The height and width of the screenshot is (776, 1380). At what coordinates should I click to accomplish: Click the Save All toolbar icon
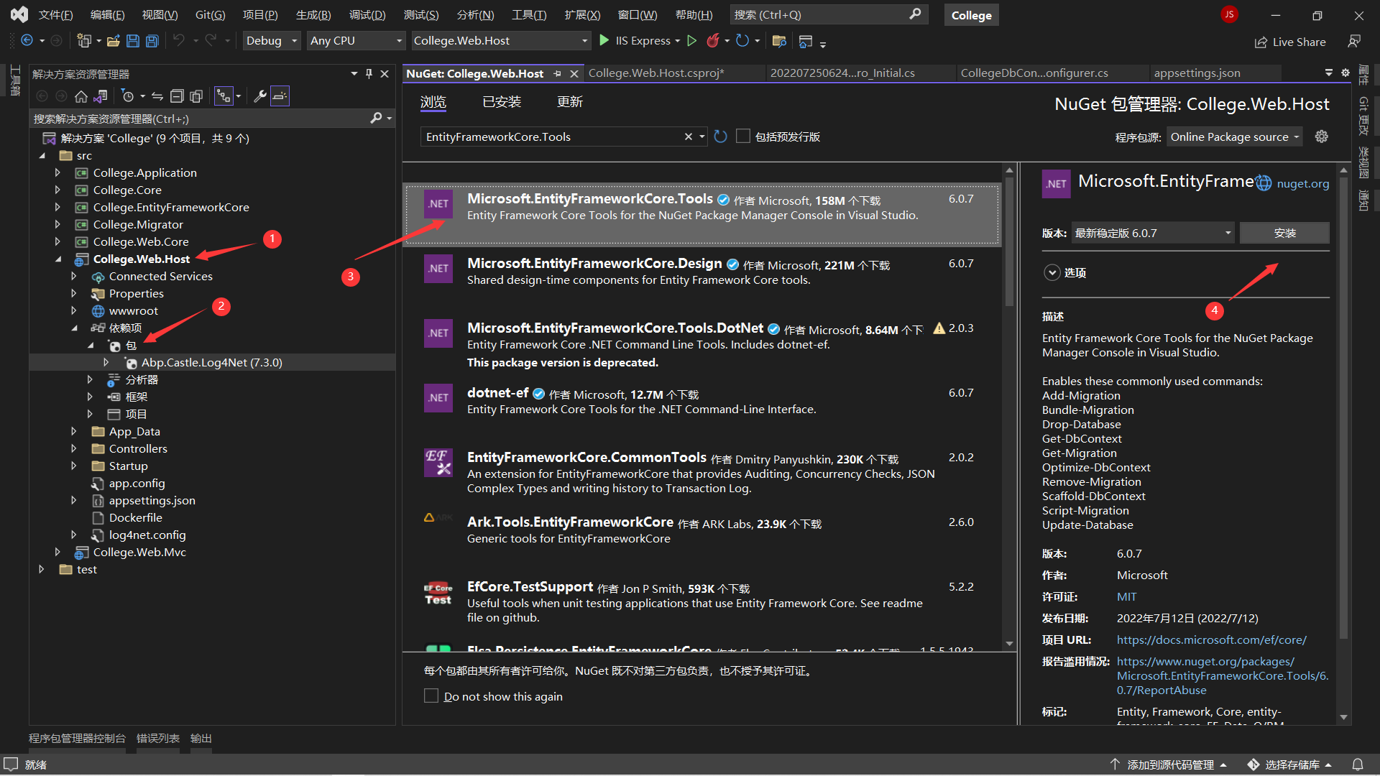pyautogui.click(x=152, y=41)
